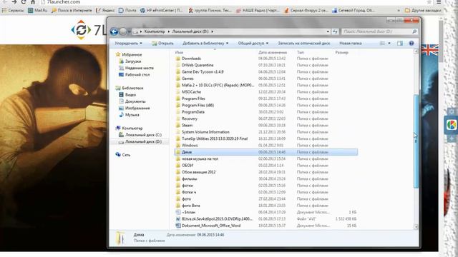Select the Mafia 2 + 10 DLCs folder name
458x257 pixels.
(218, 85)
